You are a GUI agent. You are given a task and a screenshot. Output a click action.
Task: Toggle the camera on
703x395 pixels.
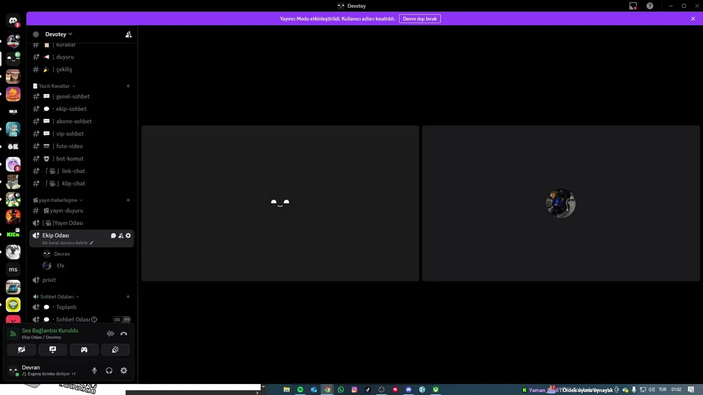click(21, 349)
